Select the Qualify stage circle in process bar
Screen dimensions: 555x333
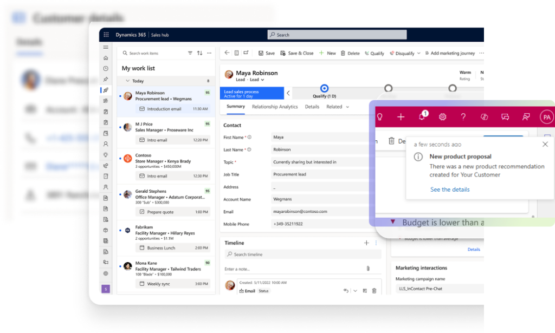click(x=324, y=88)
